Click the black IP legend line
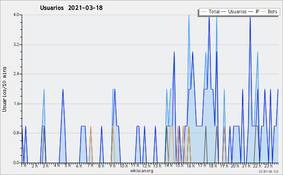The height and width of the screenshot is (175, 283). pyautogui.click(x=251, y=12)
